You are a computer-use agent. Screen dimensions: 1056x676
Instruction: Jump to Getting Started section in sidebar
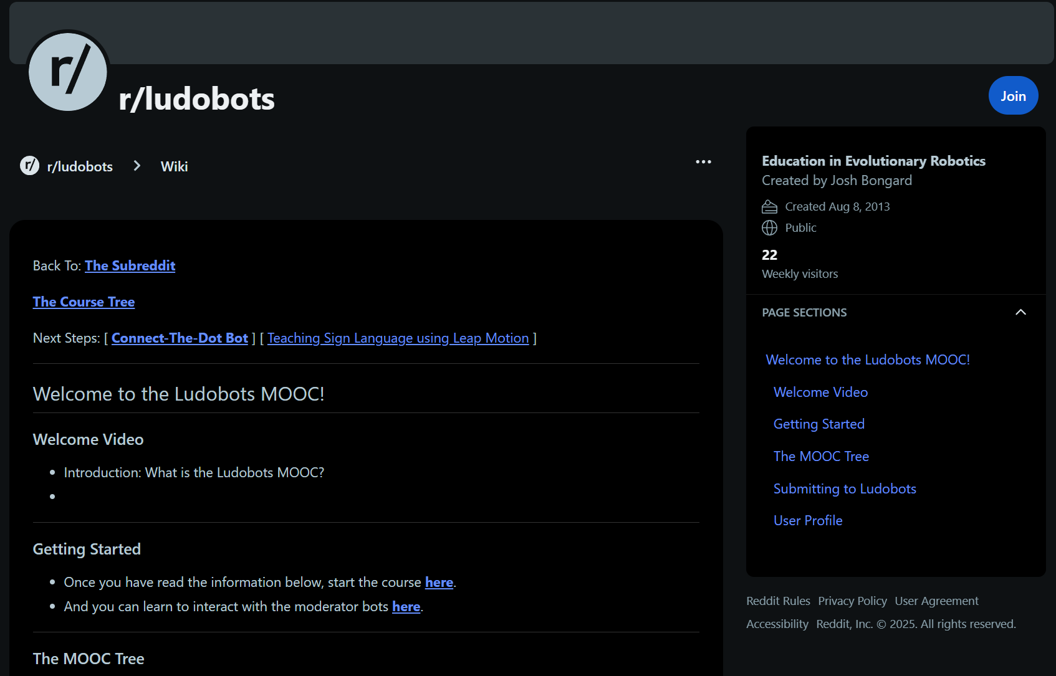(818, 424)
